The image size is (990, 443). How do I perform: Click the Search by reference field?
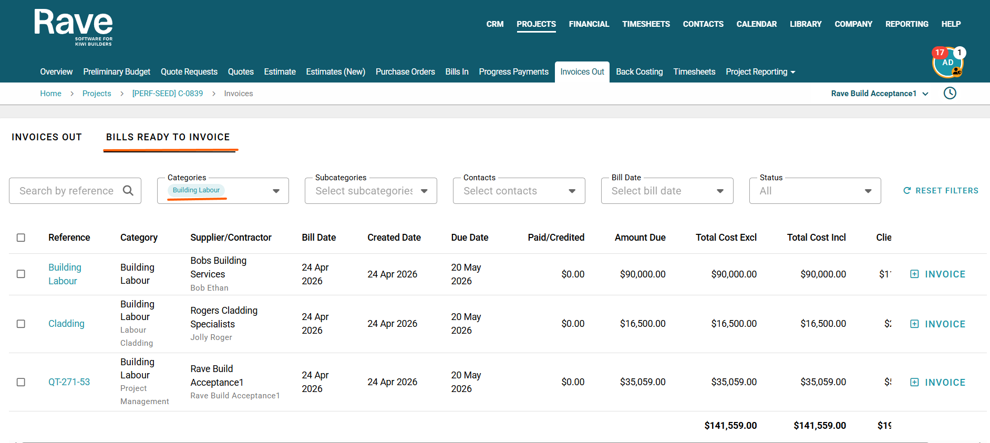tap(75, 191)
